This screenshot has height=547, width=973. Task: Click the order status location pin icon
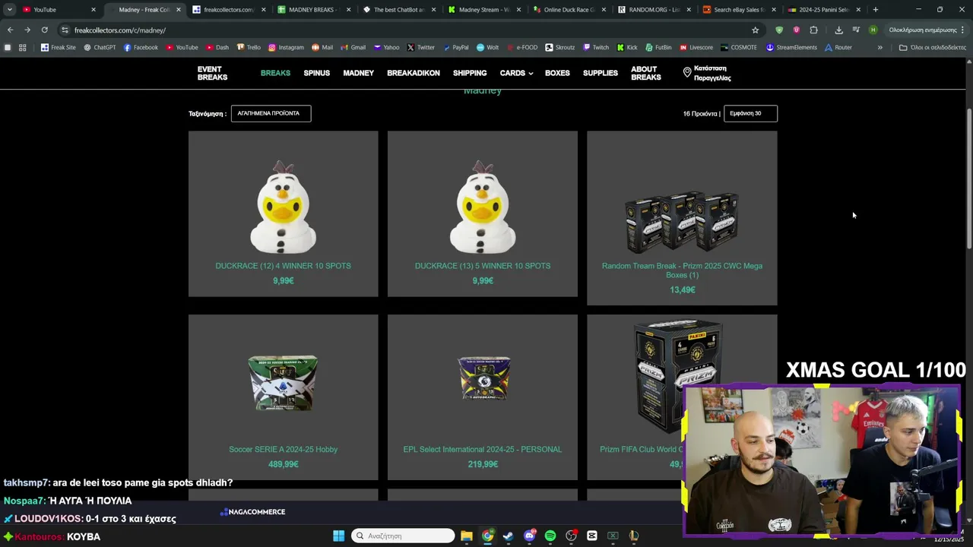(687, 72)
